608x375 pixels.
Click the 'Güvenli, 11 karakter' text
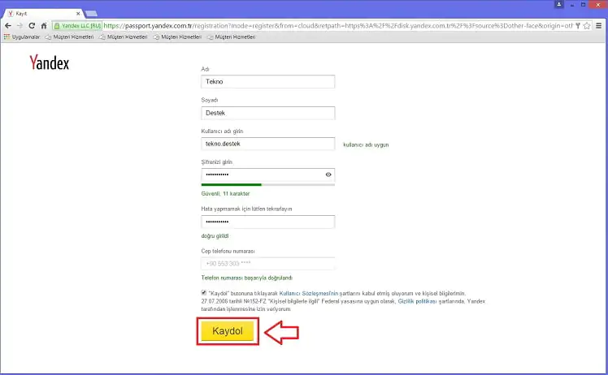pyautogui.click(x=225, y=194)
